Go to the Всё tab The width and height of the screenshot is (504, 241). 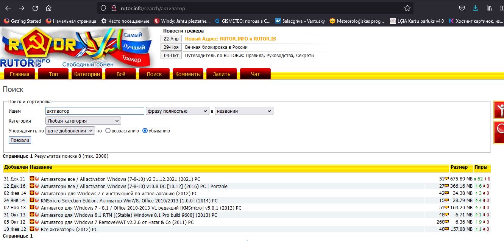[121, 74]
